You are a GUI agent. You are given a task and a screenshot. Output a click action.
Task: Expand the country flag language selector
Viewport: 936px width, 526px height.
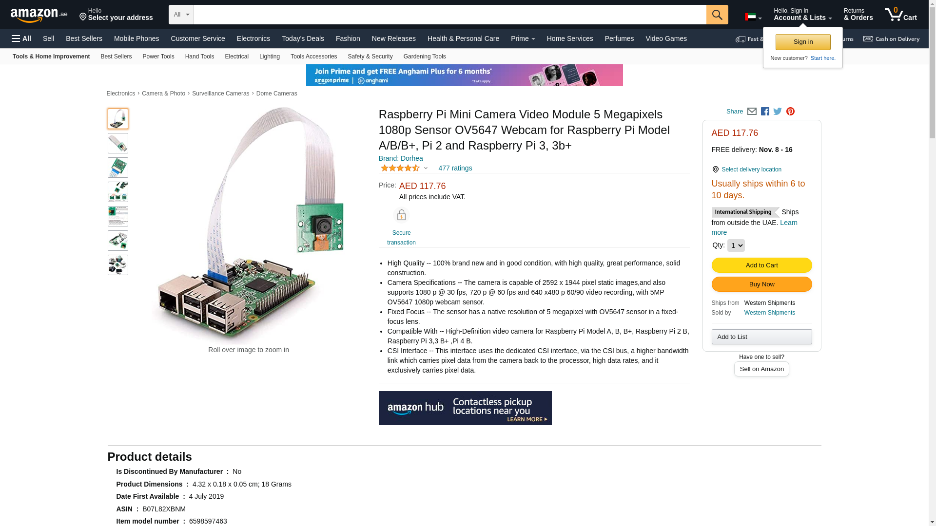(753, 17)
